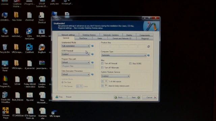Open cfoold.sql file icon
216x121 pixels.
tap(29, 16)
